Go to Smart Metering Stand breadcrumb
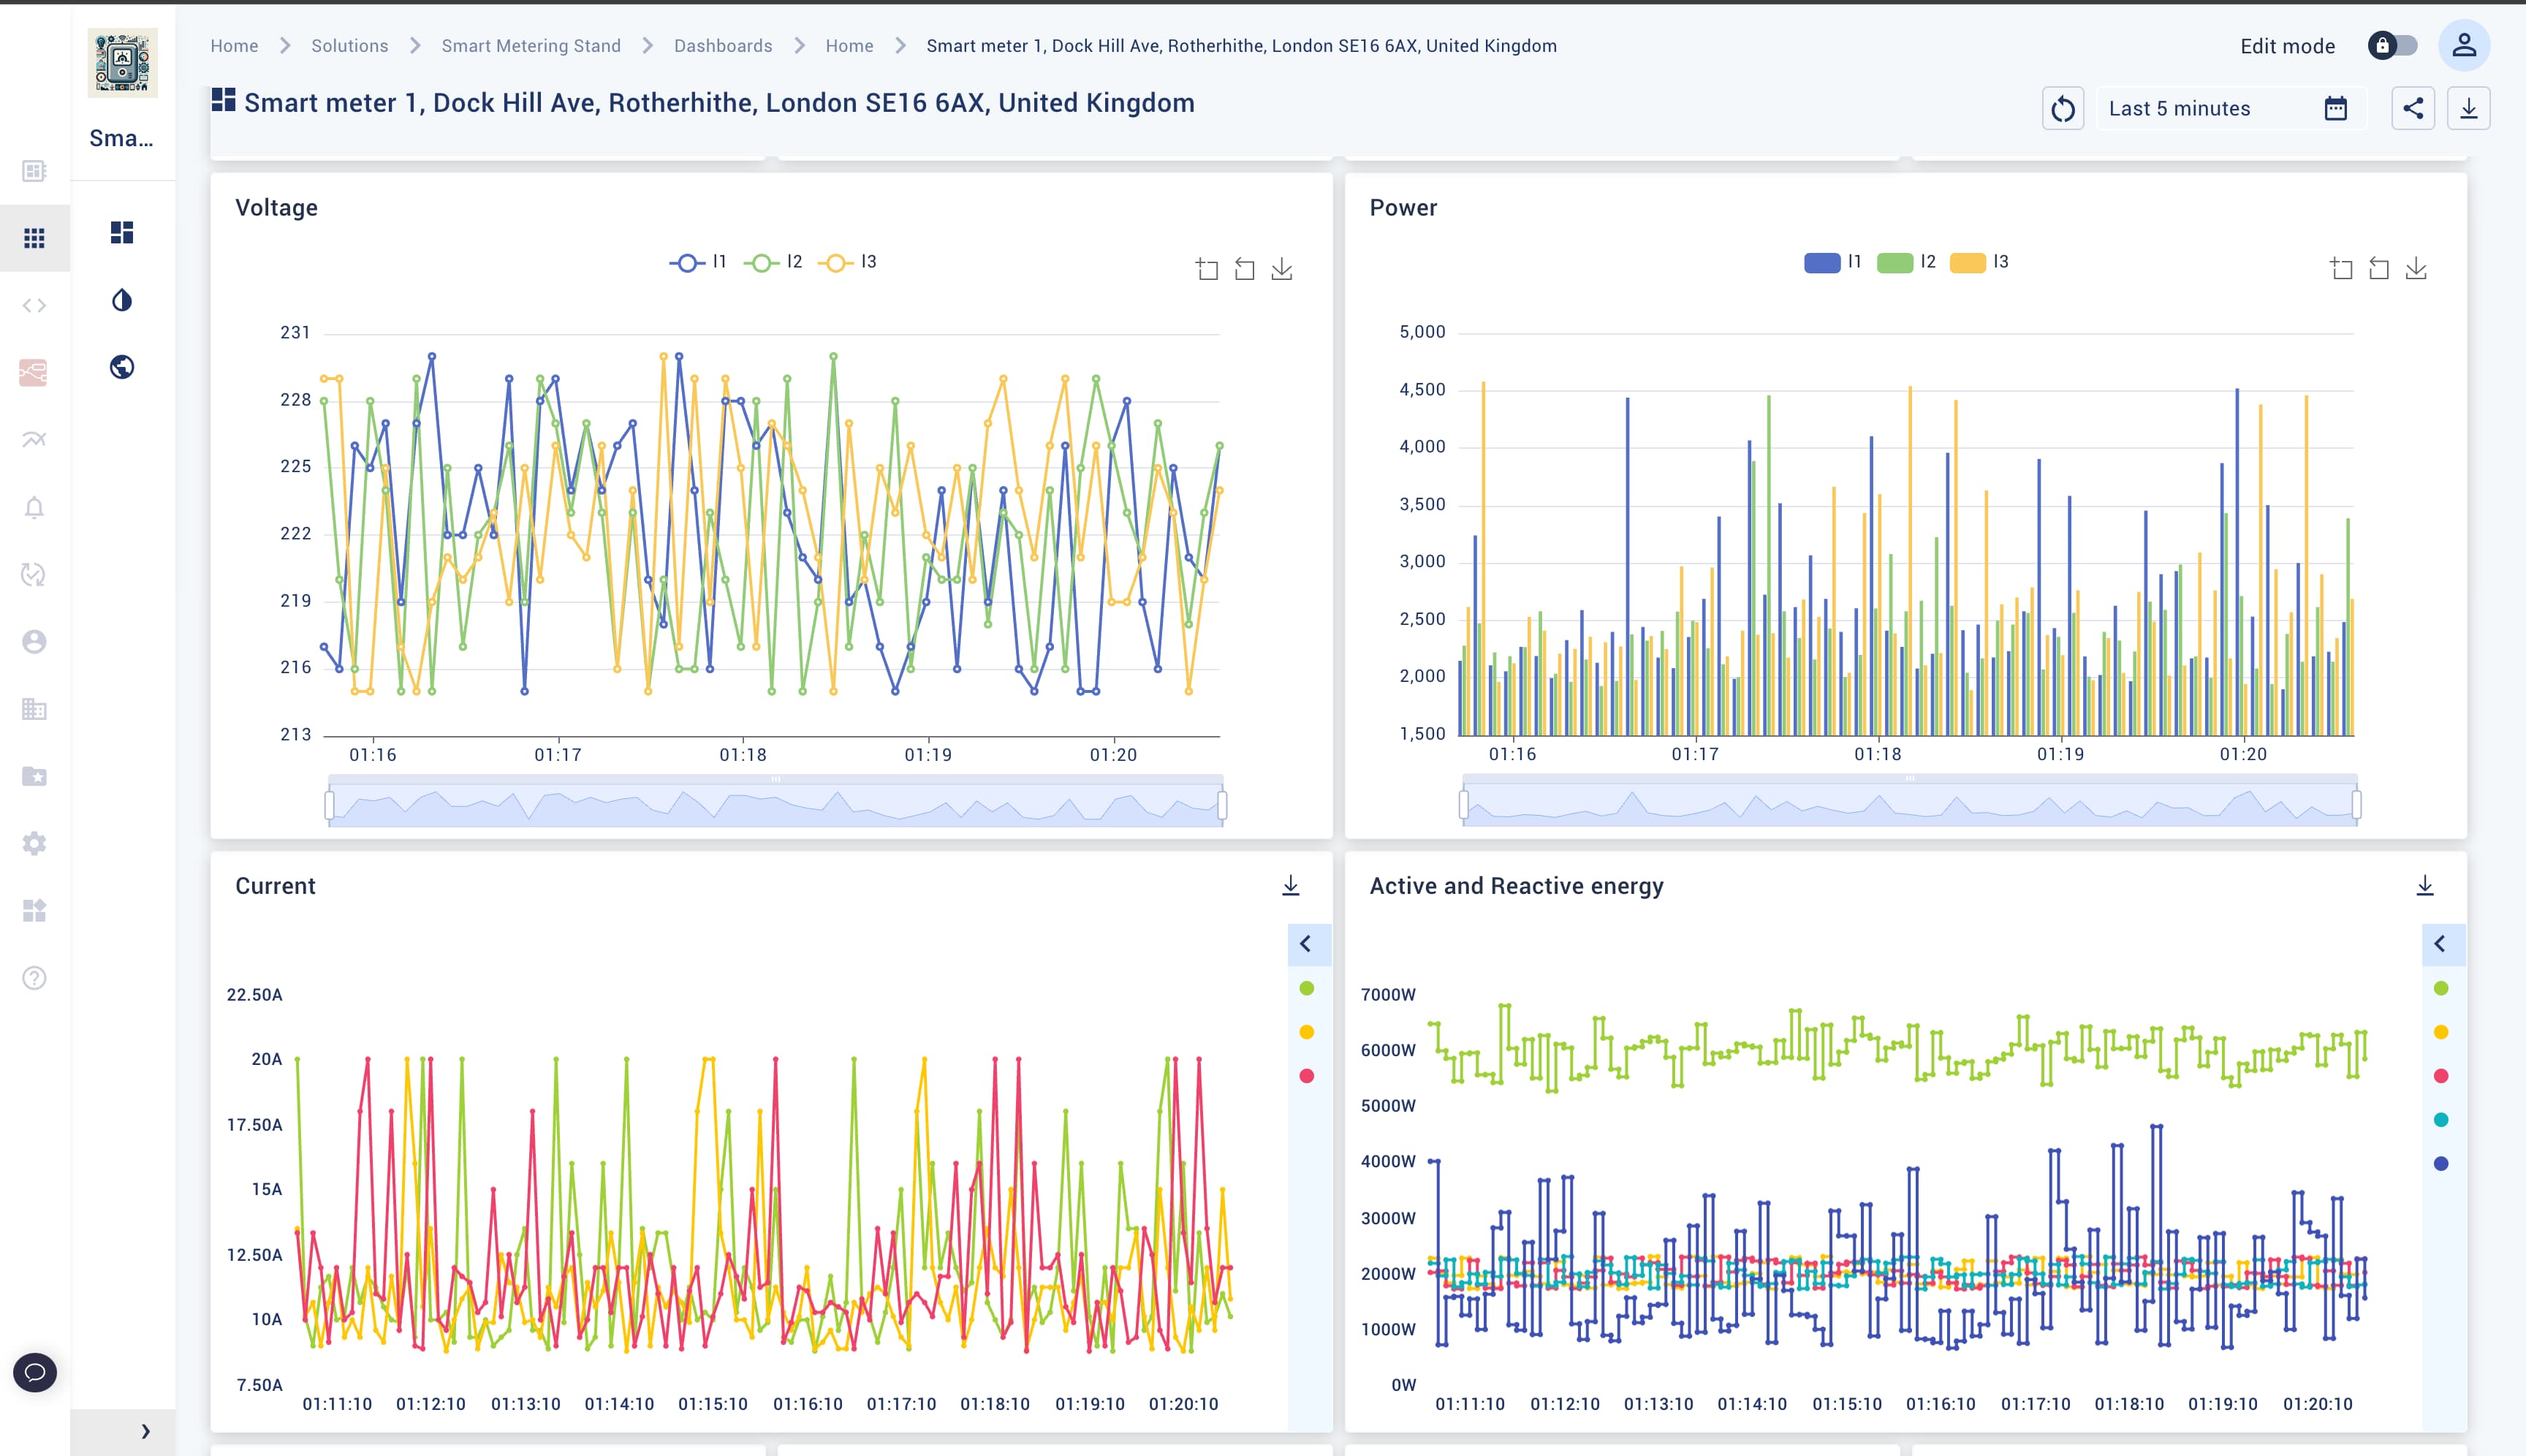 pyautogui.click(x=531, y=46)
